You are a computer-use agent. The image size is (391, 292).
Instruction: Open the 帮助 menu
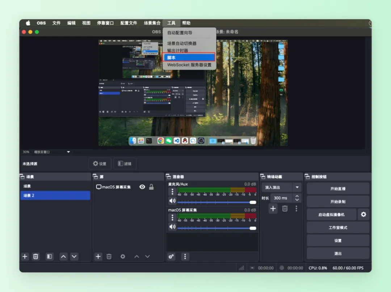186,23
